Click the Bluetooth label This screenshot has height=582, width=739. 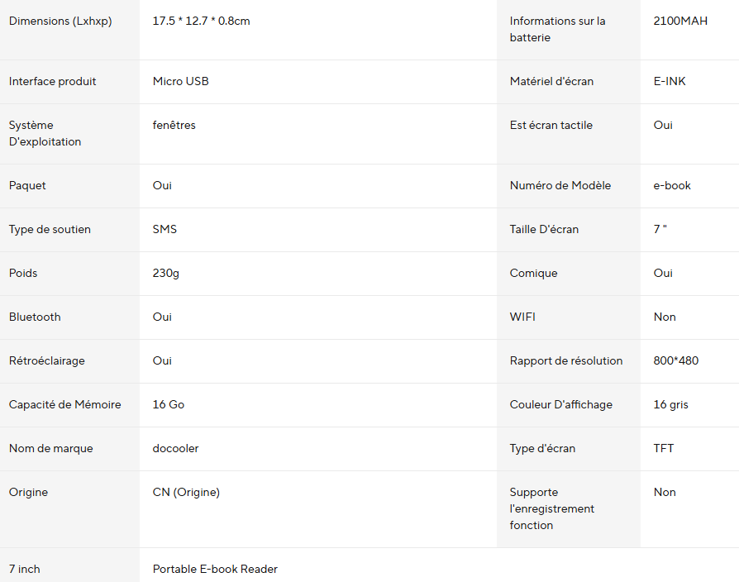click(35, 317)
